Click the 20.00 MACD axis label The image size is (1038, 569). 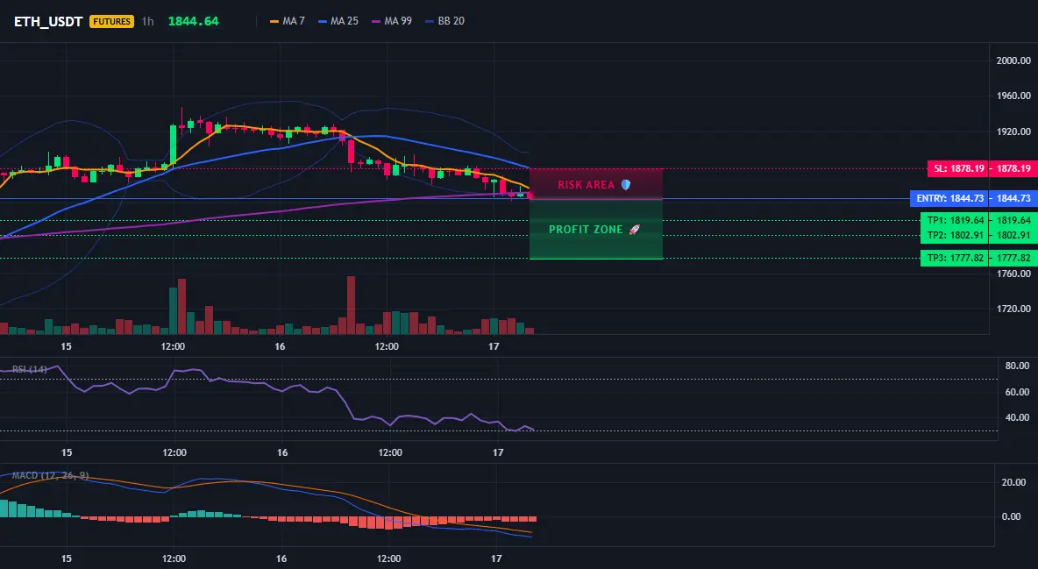coord(1014,482)
